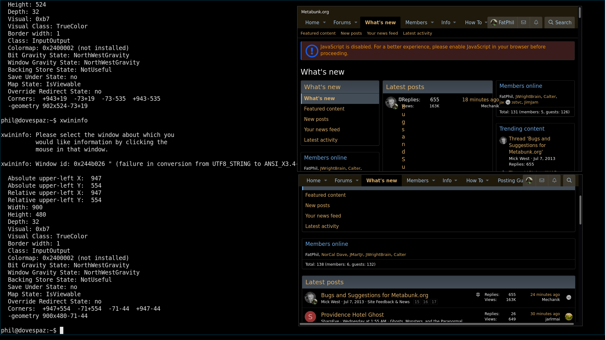The width and height of the screenshot is (605, 340).
Task: Select the What's new tab in upper window
Action: (x=380, y=22)
